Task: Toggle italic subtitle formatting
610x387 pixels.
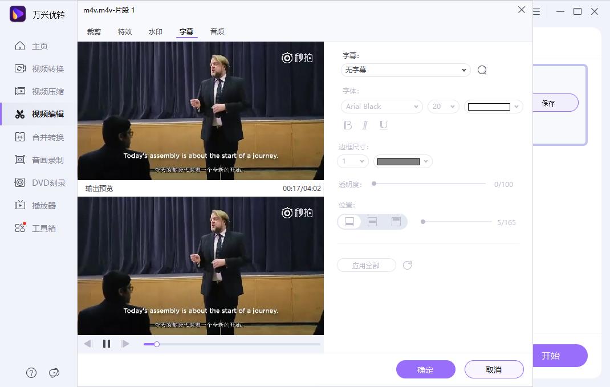Action: [x=365, y=125]
